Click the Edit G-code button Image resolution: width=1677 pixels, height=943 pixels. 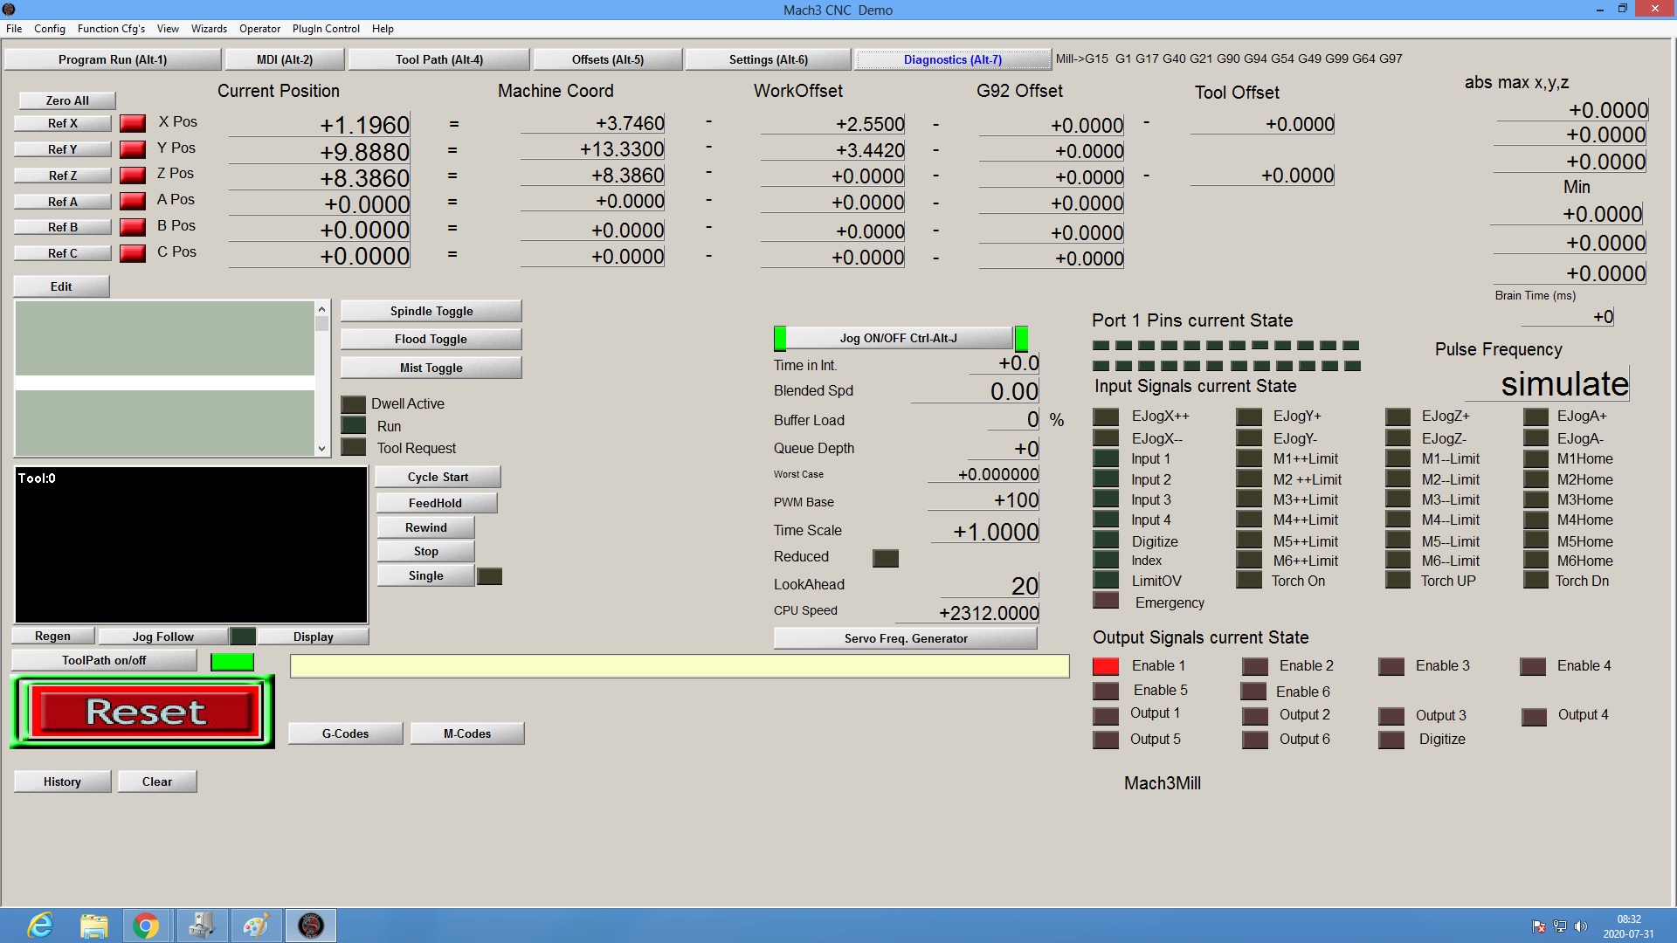pyautogui.click(x=61, y=286)
